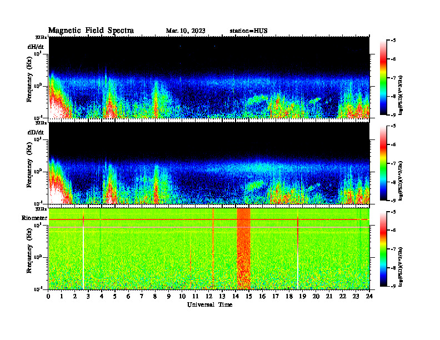Viewport: 440px width, 340px height.
Task: Click the -7 tick on the dH/dt color bar
Action: coord(393,78)
